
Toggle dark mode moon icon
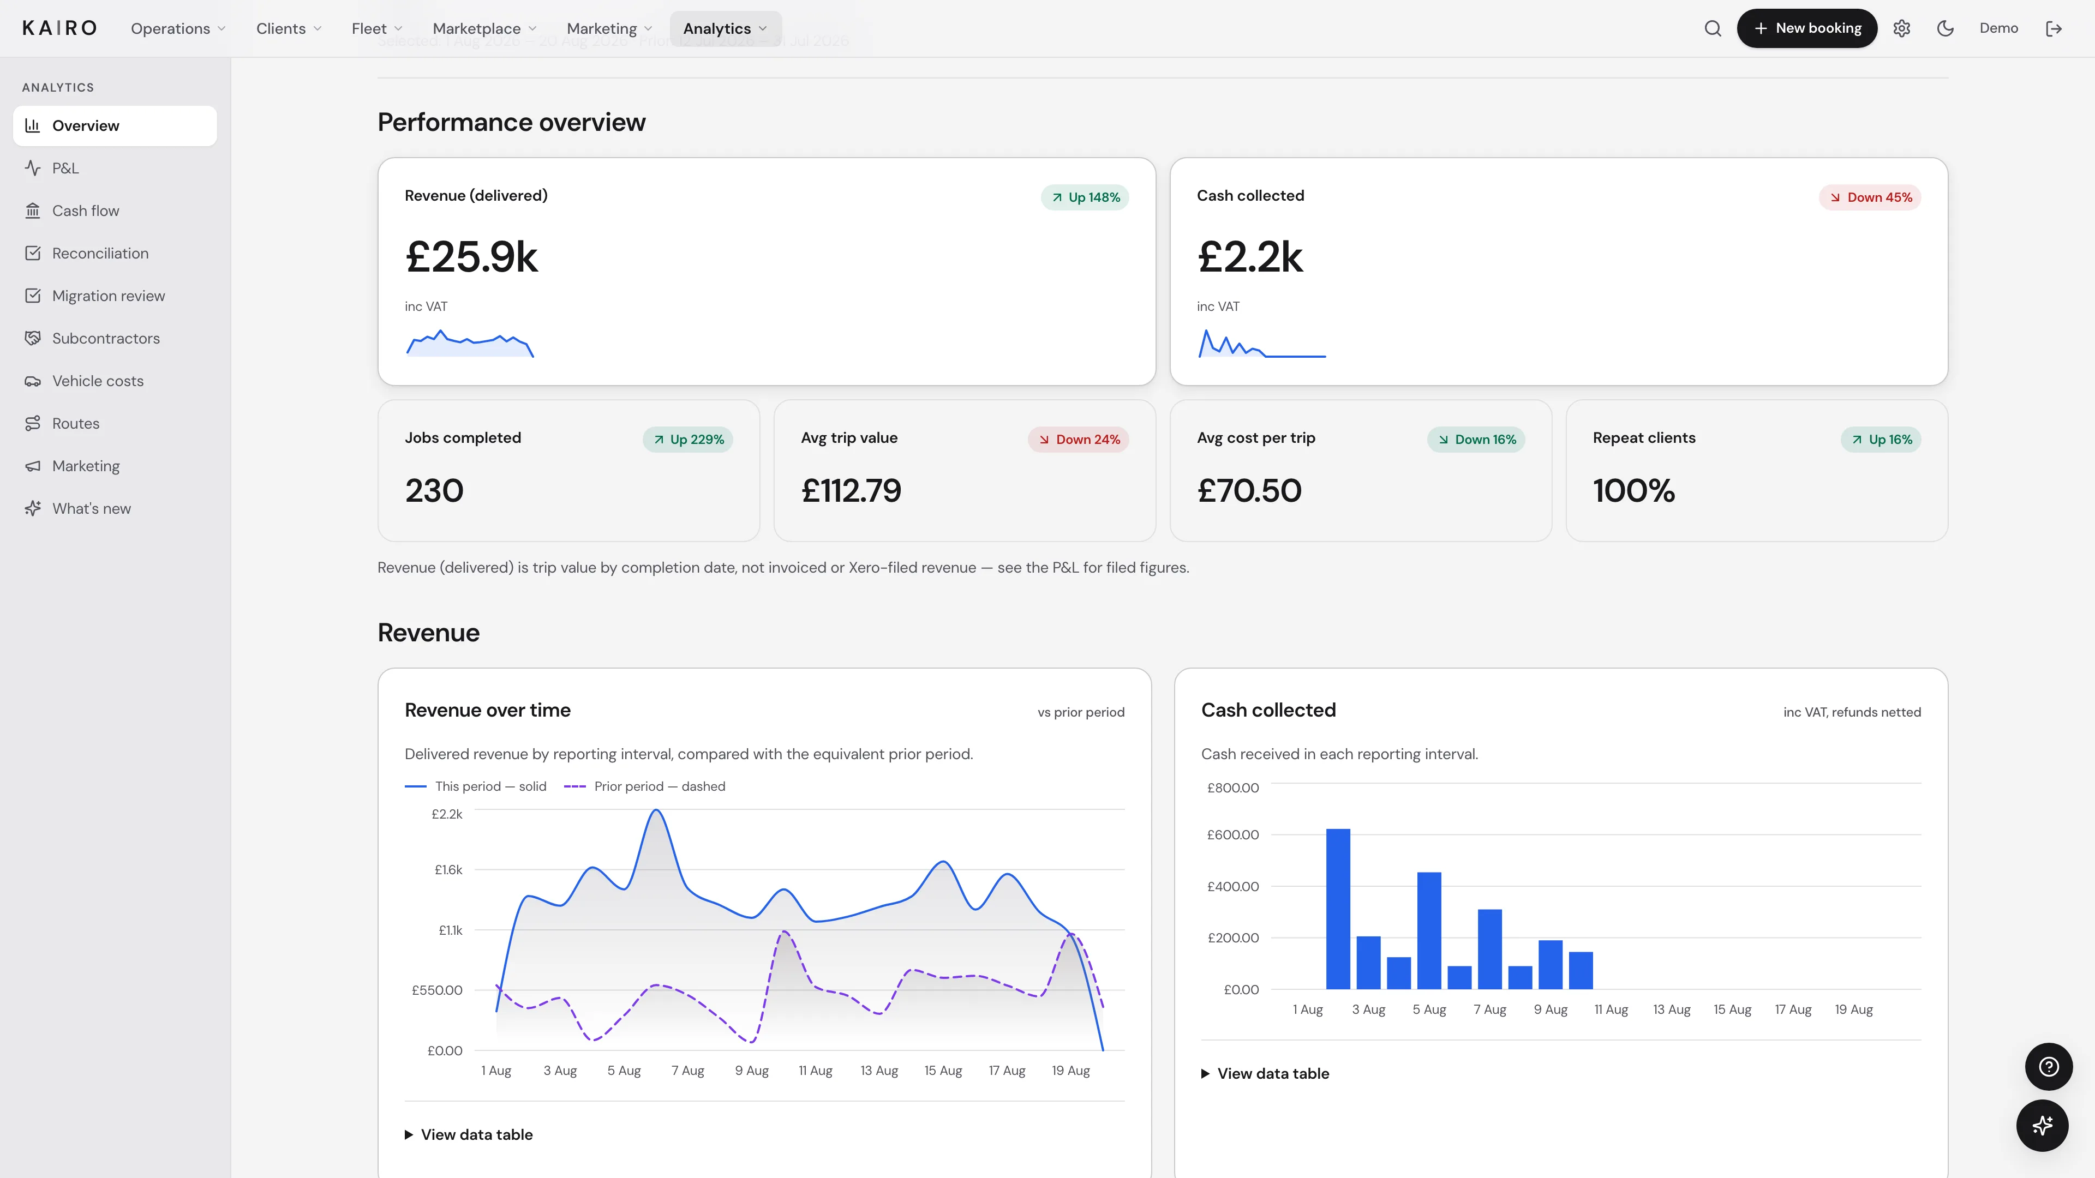pos(1946,28)
